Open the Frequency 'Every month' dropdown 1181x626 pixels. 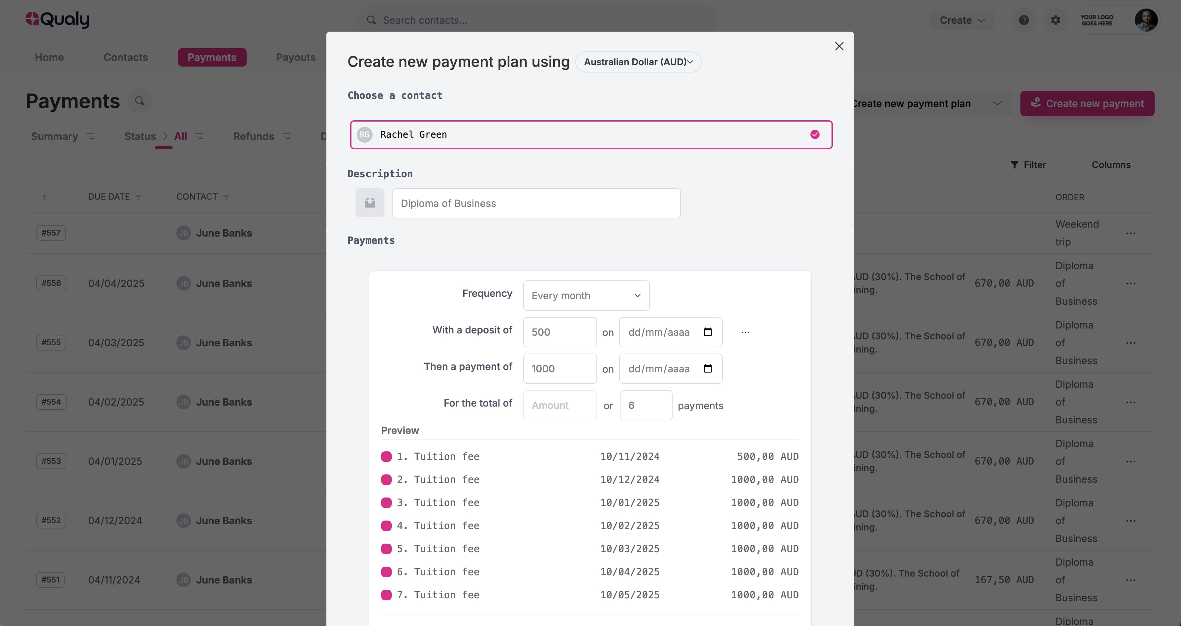point(586,296)
